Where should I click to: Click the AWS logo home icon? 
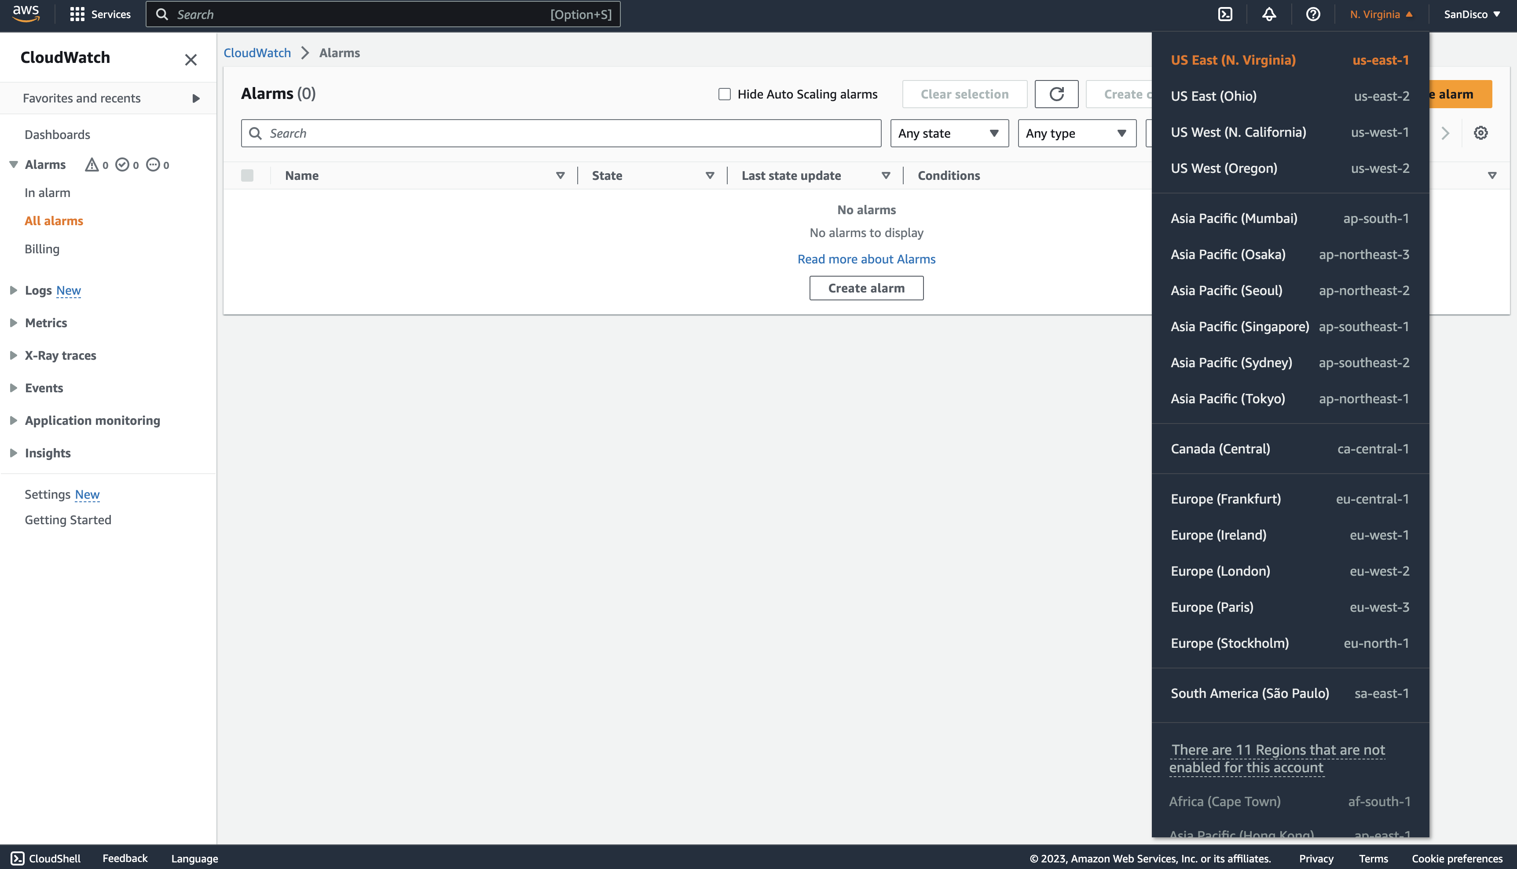pos(26,13)
